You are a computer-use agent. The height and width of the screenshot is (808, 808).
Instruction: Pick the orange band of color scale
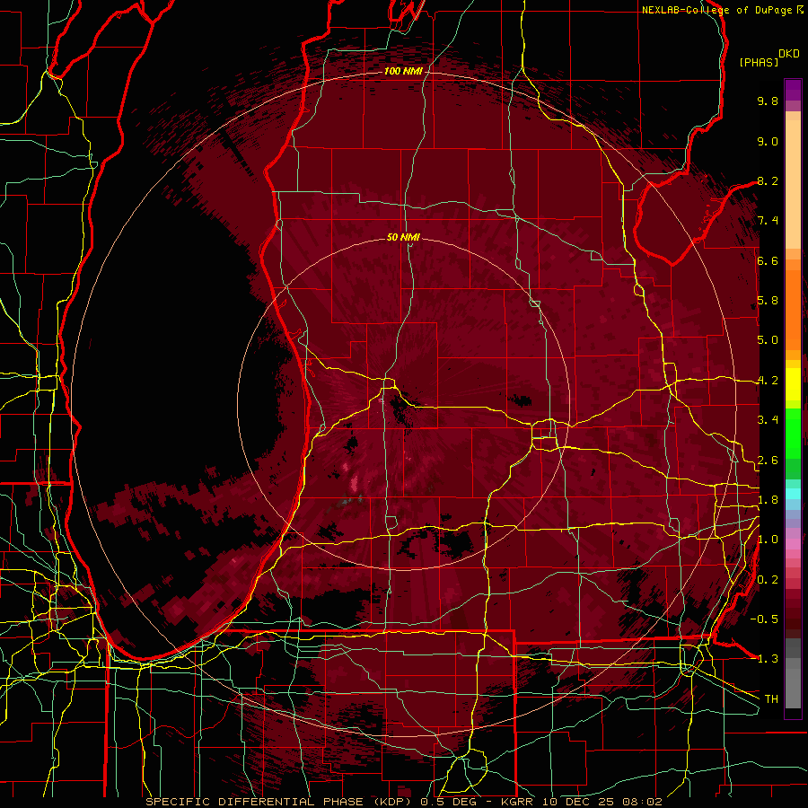pos(793,309)
